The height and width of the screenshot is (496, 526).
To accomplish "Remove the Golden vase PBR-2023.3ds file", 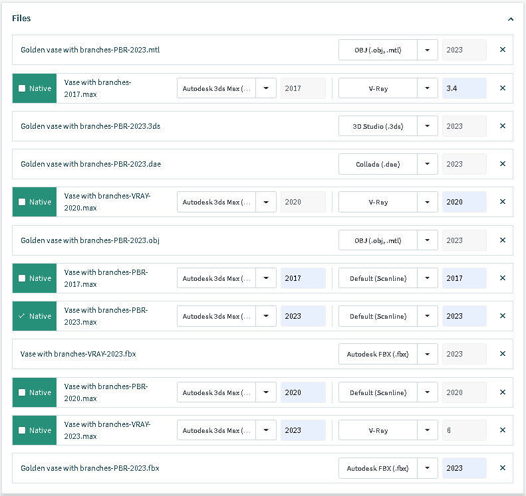I will click(502, 126).
